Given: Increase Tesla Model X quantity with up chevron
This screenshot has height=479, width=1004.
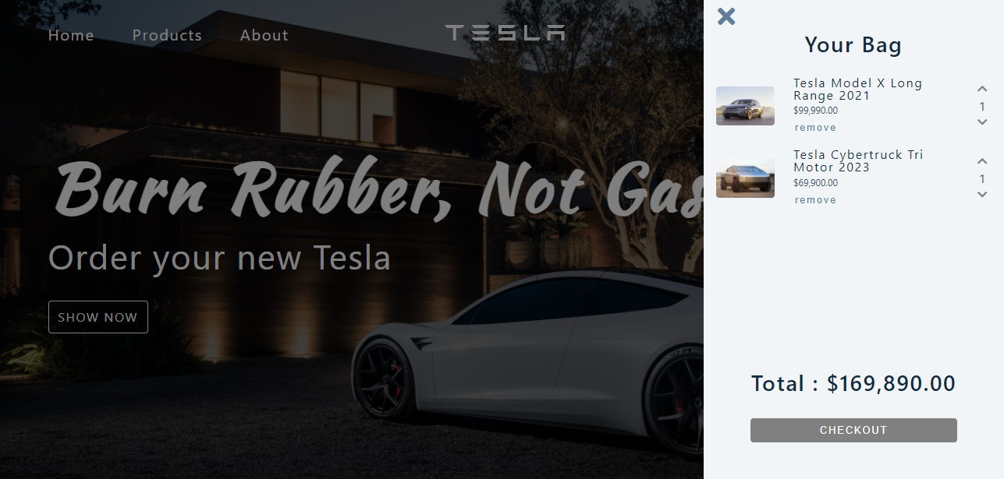Looking at the screenshot, I should coord(982,90).
